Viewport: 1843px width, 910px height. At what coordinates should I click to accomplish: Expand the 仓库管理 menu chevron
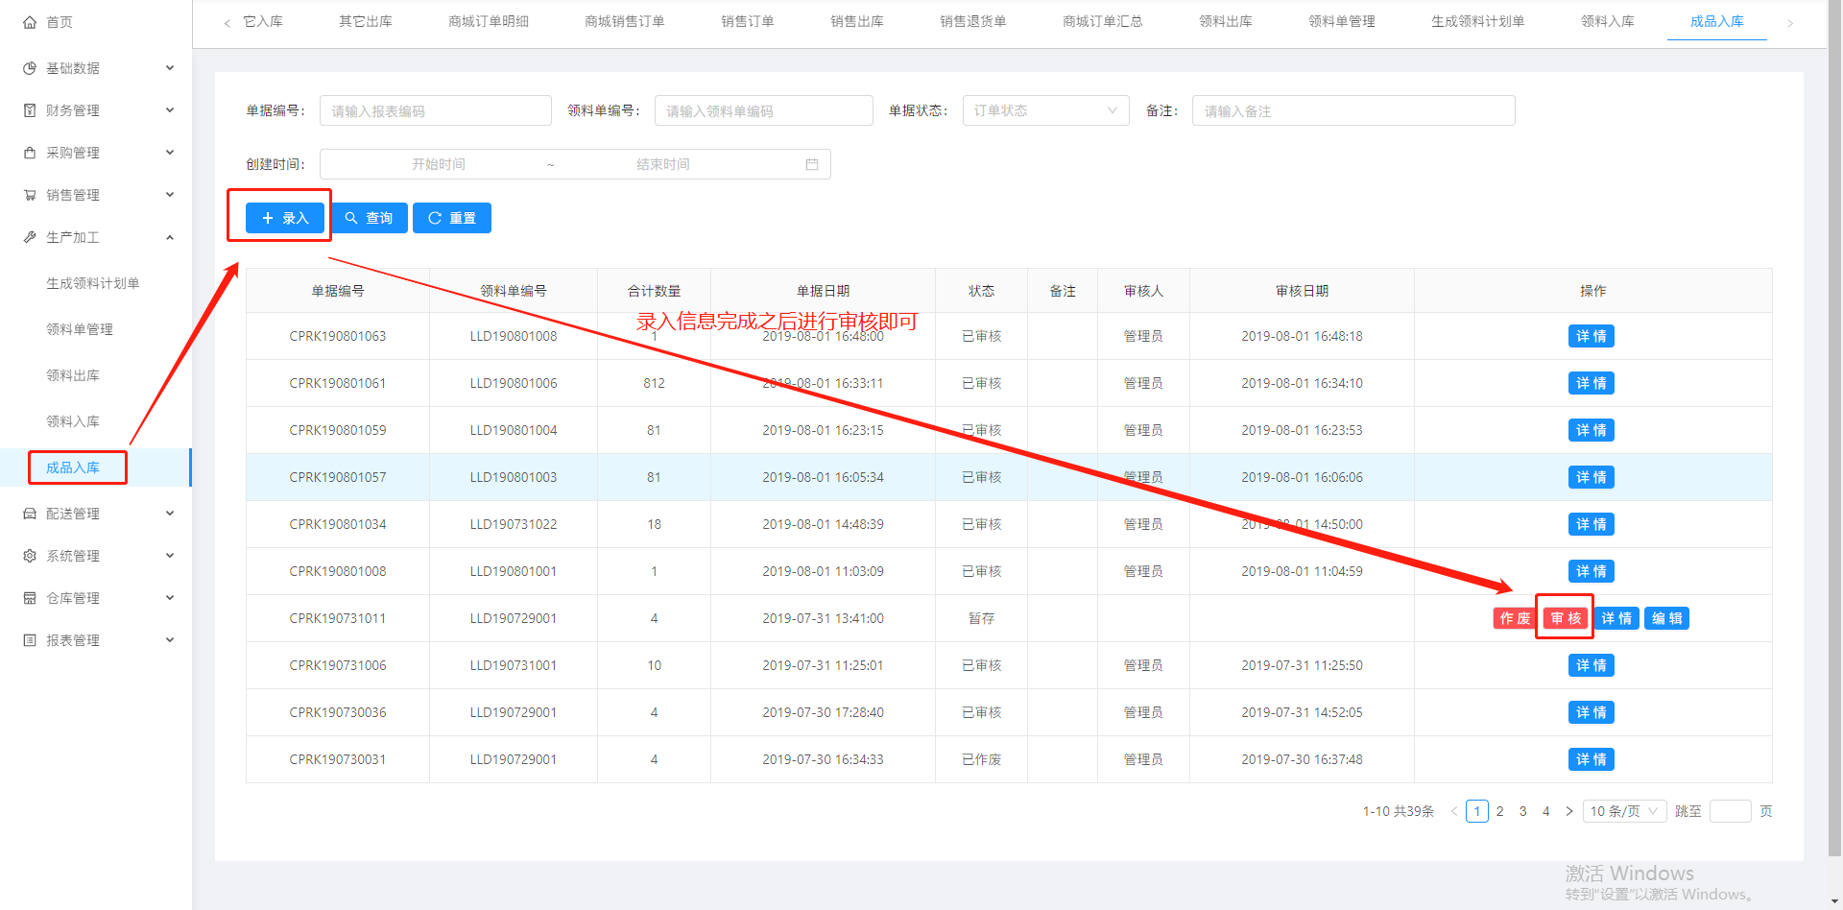click(170, 598)
